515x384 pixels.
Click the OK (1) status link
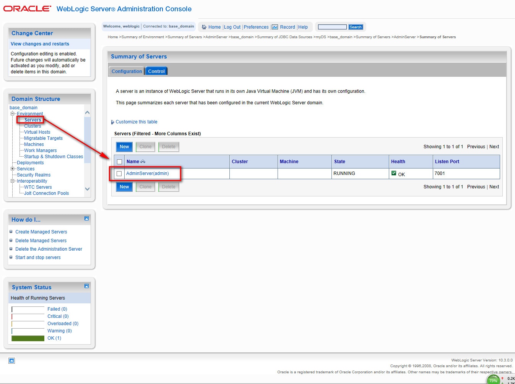click(x=54, y=338)
